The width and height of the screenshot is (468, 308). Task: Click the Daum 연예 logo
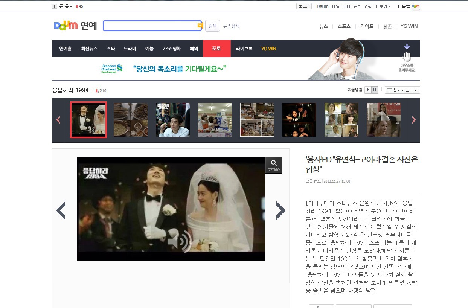[x=75, y=26]
